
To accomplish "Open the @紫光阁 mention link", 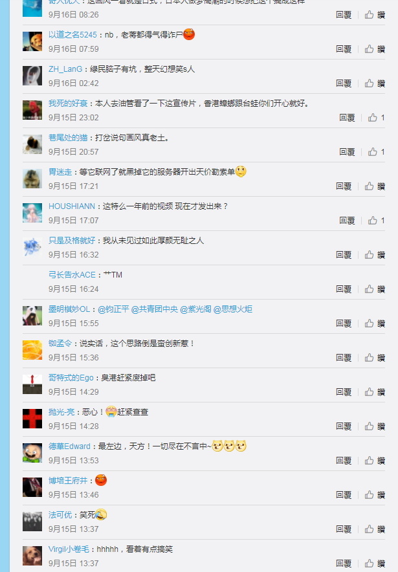I will (195, 309).
